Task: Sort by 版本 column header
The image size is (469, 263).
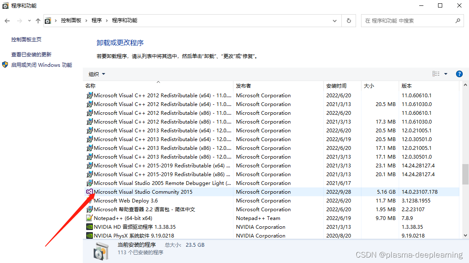Action: pyautogui.click(x=429, y=86)
